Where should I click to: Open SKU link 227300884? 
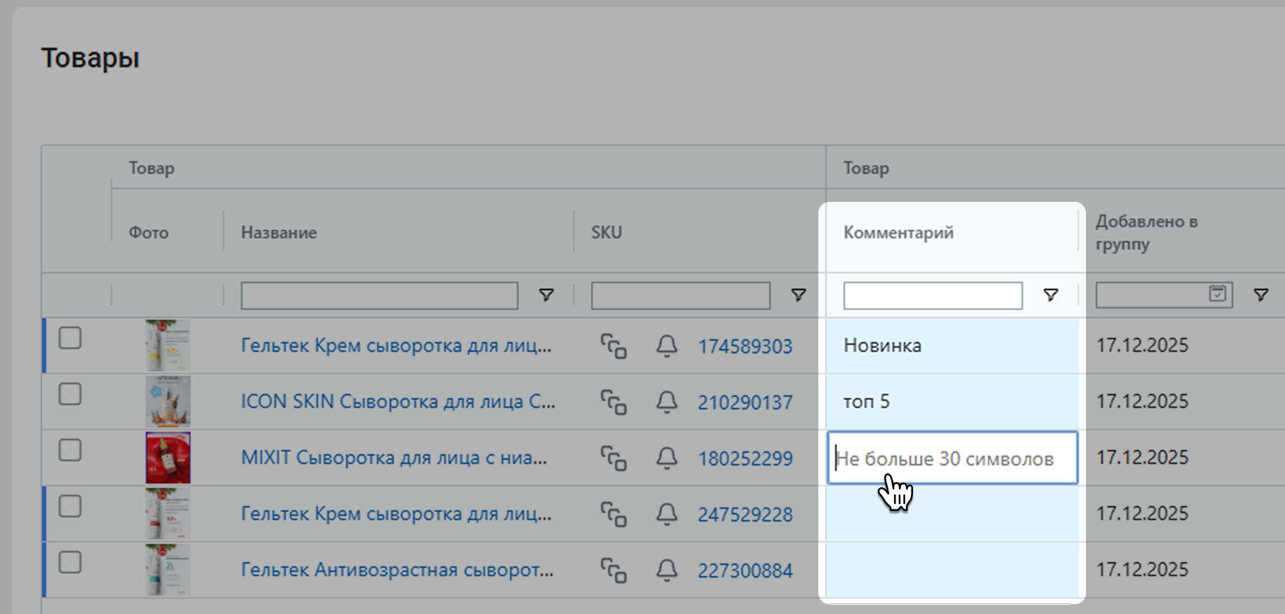[x=745, y=571]
